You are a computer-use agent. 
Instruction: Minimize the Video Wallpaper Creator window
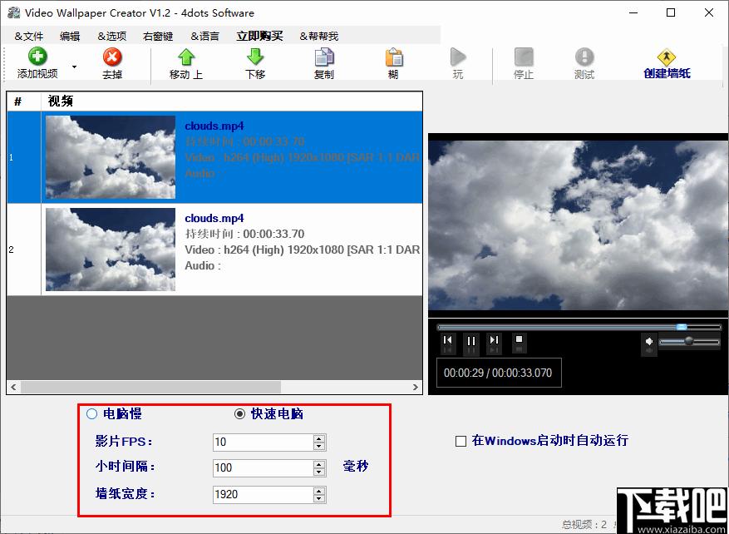pyautogui.click(x=632, y=12)
